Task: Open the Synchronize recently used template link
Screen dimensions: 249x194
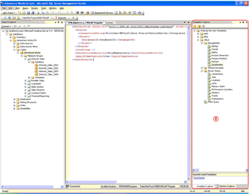Action: coord(199,178)
